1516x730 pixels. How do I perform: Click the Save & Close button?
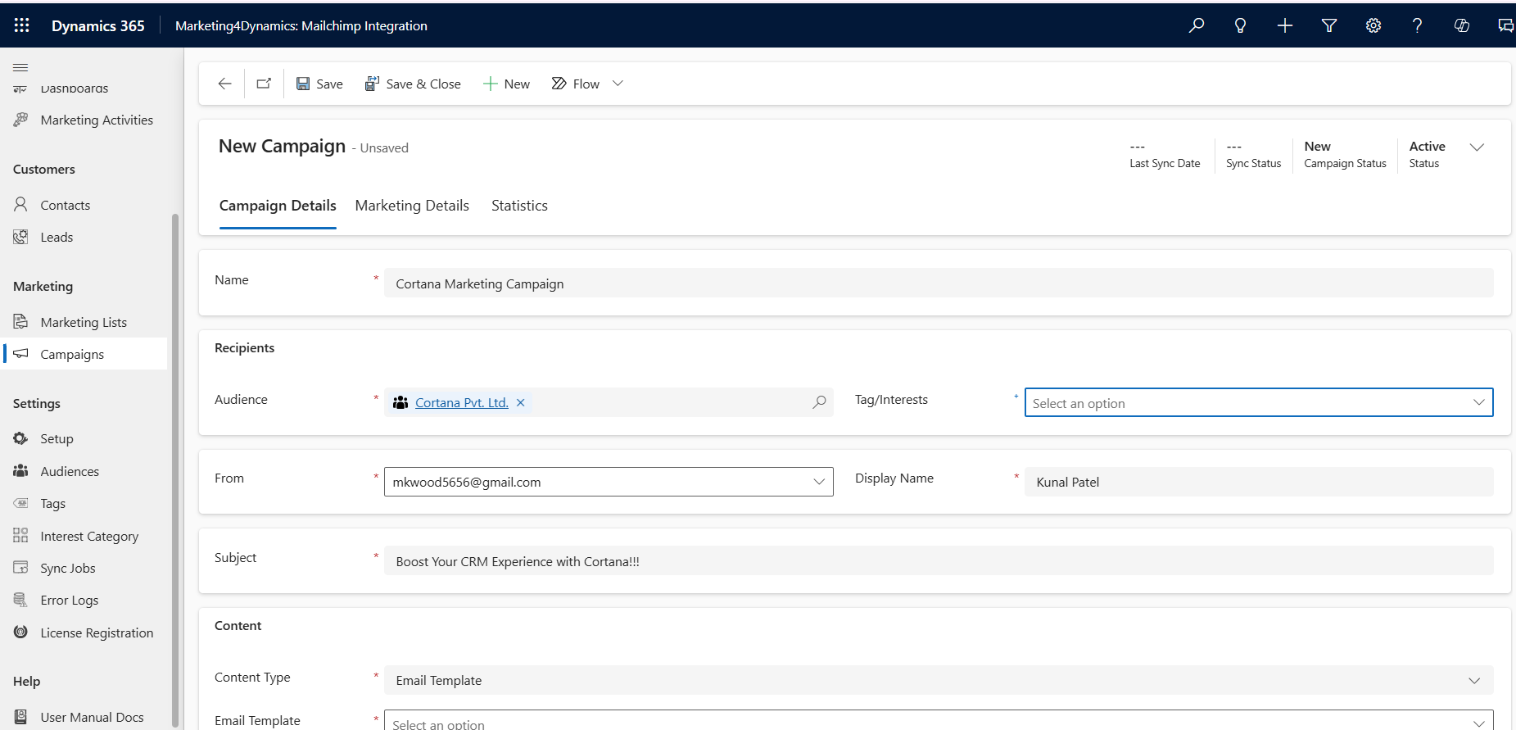tap(413, 84)
